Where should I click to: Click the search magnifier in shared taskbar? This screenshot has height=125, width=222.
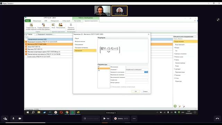coord(33,112)
